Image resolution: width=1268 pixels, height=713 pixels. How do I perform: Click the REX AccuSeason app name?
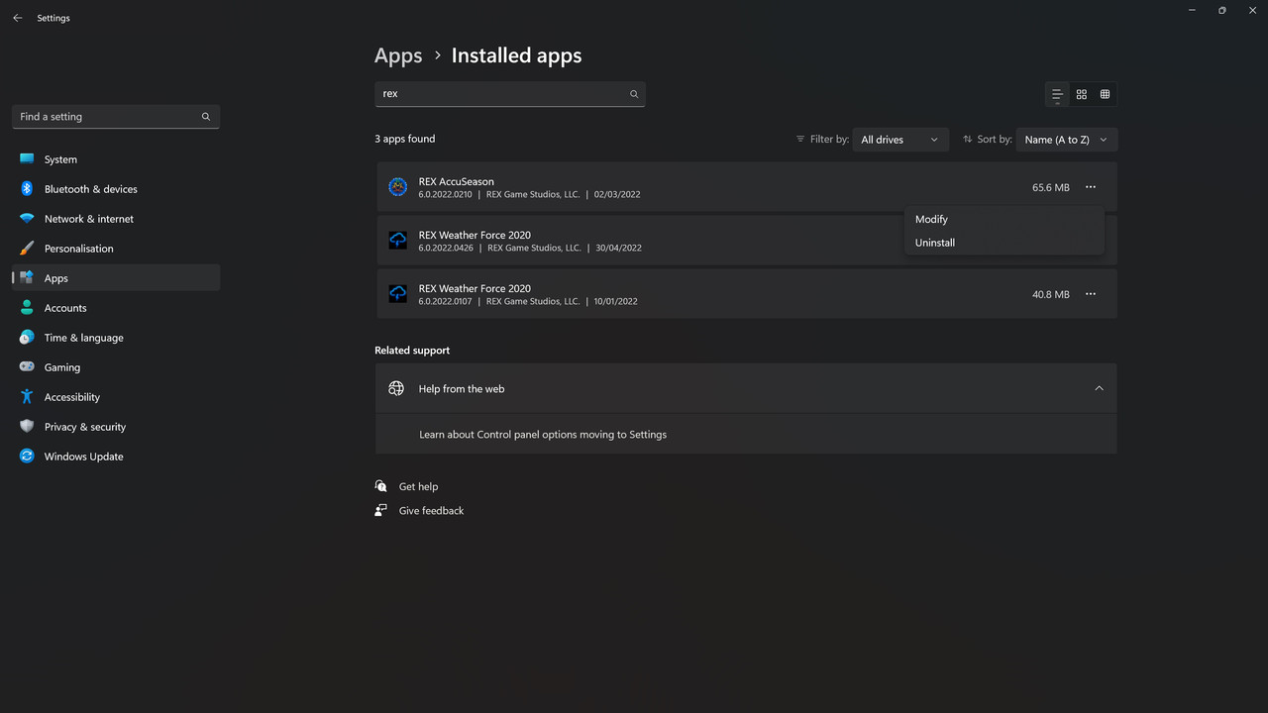457,181
